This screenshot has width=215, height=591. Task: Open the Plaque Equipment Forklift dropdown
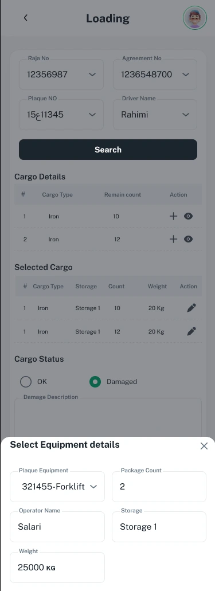point(57,487)
